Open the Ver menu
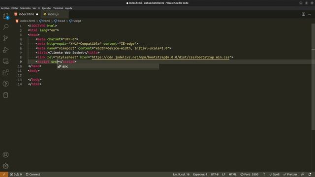 click(34, 8)
